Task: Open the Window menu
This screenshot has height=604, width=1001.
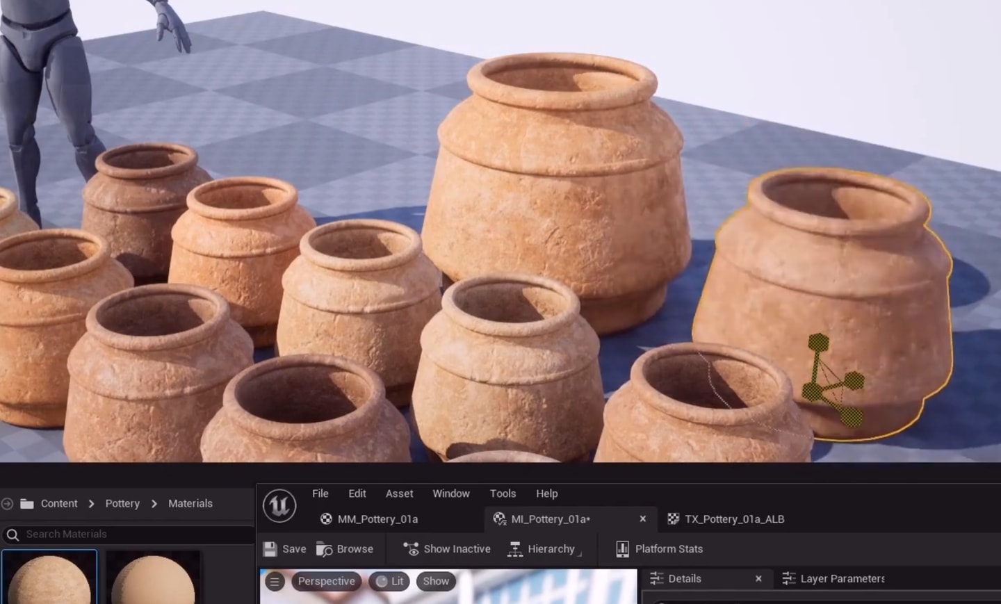Action: tap(451, 493)
